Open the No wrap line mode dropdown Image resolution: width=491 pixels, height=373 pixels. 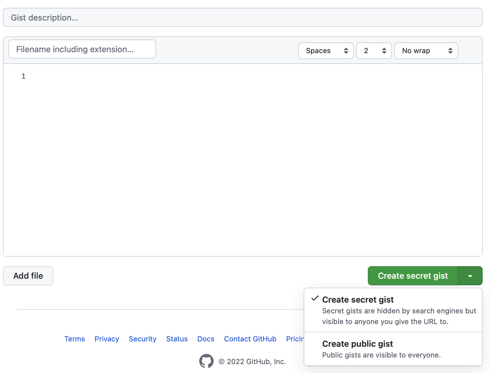click(x=426, y=51)
